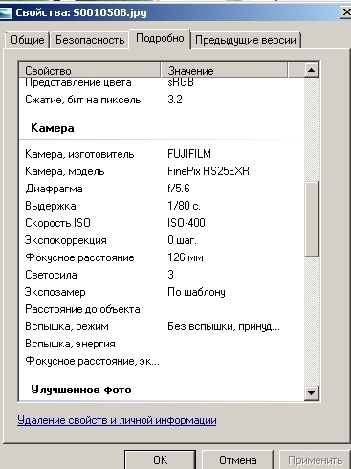351x469 pixels.
Task: Click the scroll down arrow in properties list
Action: click(312, 392)
